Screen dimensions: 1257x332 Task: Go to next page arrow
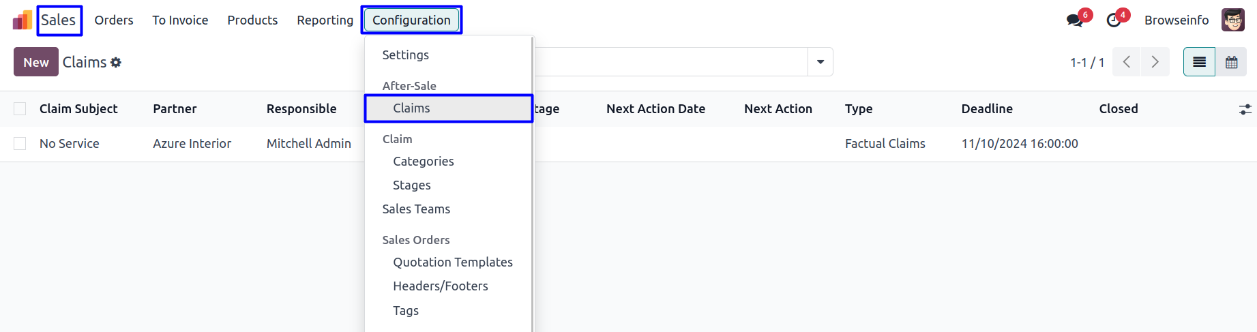1155,62
